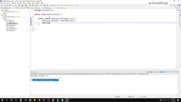Select Cricket.java in Package Explorer
The width and height of the screenshot is (181, 102).
(x=11, y=27)
